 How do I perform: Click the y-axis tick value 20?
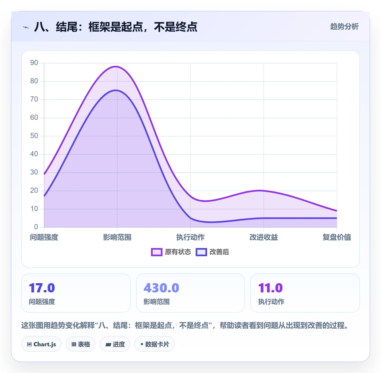(x=34, y=191)
